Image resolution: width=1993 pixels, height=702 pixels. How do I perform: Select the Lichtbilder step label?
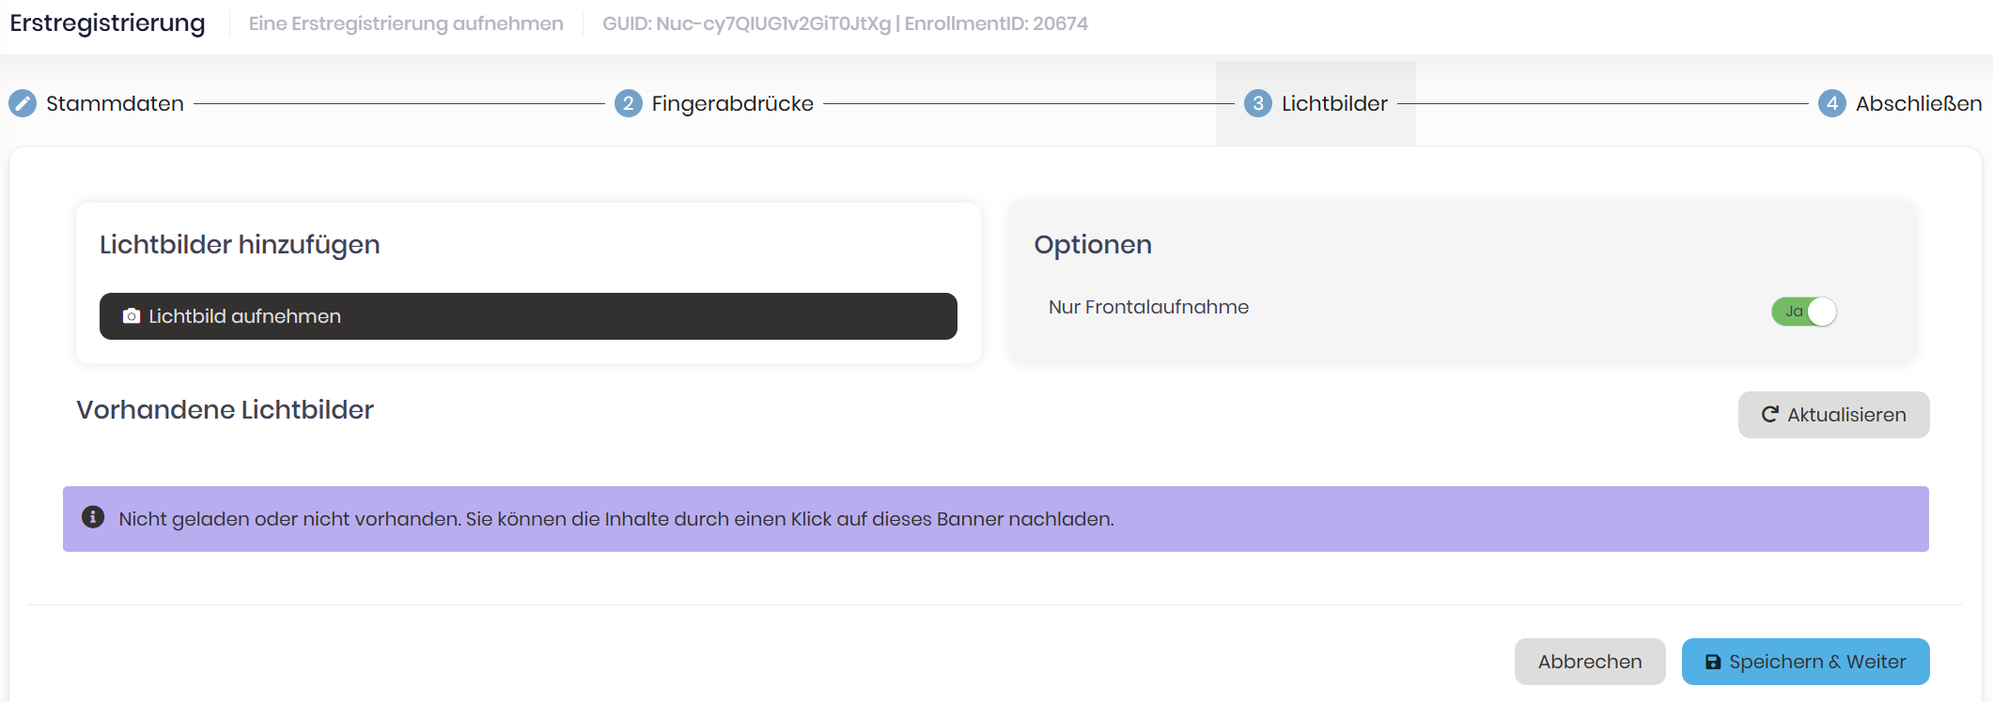[x=1334, y=103]
